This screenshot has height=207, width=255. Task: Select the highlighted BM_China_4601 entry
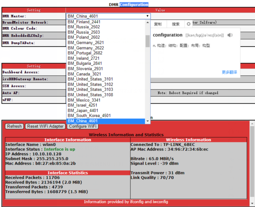83,121
